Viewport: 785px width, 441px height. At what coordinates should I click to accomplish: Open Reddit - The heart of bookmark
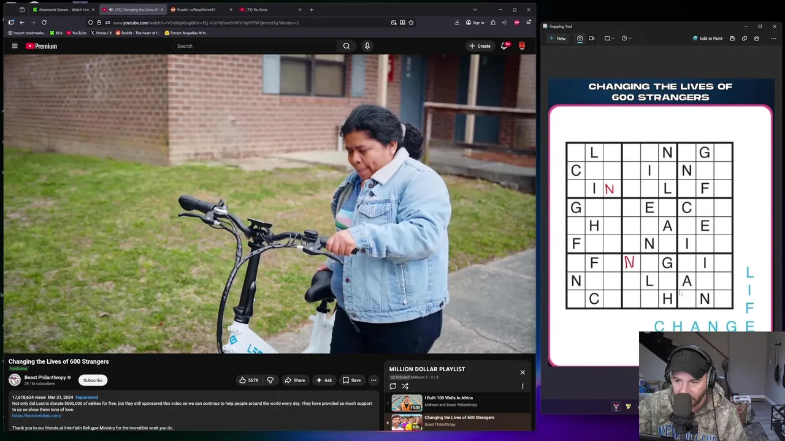[x=138, y=33]
